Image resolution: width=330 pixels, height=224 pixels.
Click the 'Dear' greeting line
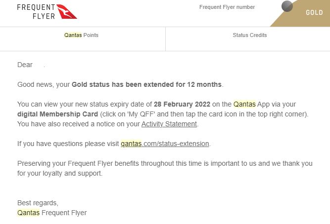pos(25,65)
